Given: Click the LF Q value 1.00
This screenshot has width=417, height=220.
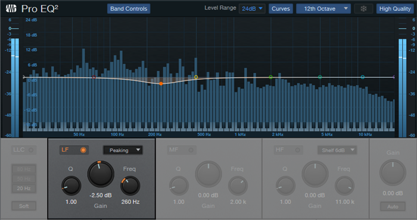Looking at the screenshot, I should click(x=71, y=202).
